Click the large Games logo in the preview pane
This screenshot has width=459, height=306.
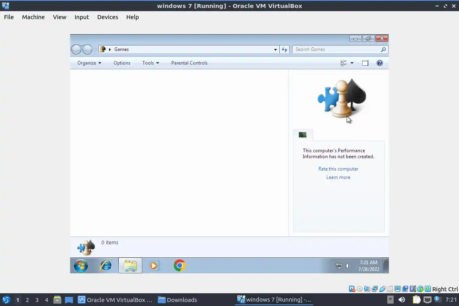coord(341,98)
